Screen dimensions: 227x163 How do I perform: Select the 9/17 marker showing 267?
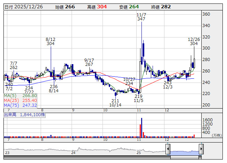pyautogui.click(x=89, y=62)
